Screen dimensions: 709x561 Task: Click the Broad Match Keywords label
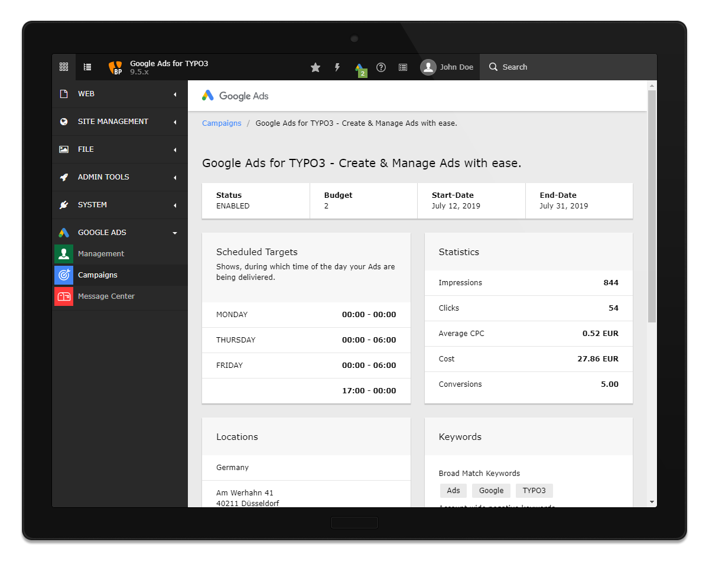(x=479, y=474)
